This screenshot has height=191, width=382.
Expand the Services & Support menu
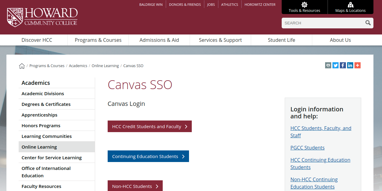click(x=220, y=40)
